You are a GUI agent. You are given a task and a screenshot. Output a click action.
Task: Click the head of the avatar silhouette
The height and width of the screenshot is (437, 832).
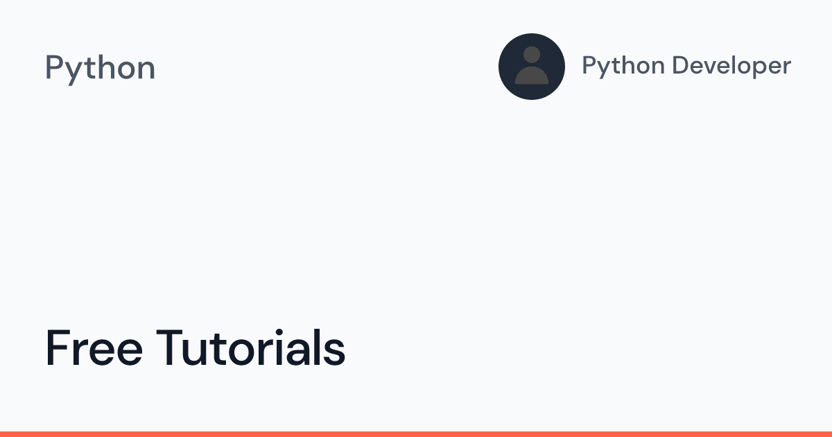(x=532, y=55)
